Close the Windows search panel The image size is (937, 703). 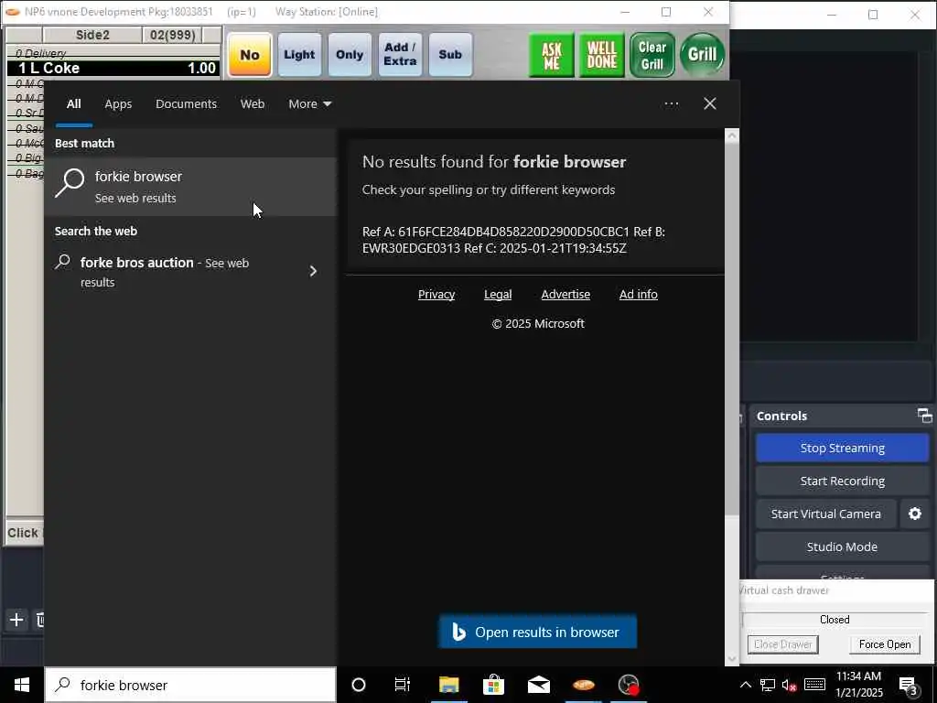pyautogui.click(x=710, y=104)
